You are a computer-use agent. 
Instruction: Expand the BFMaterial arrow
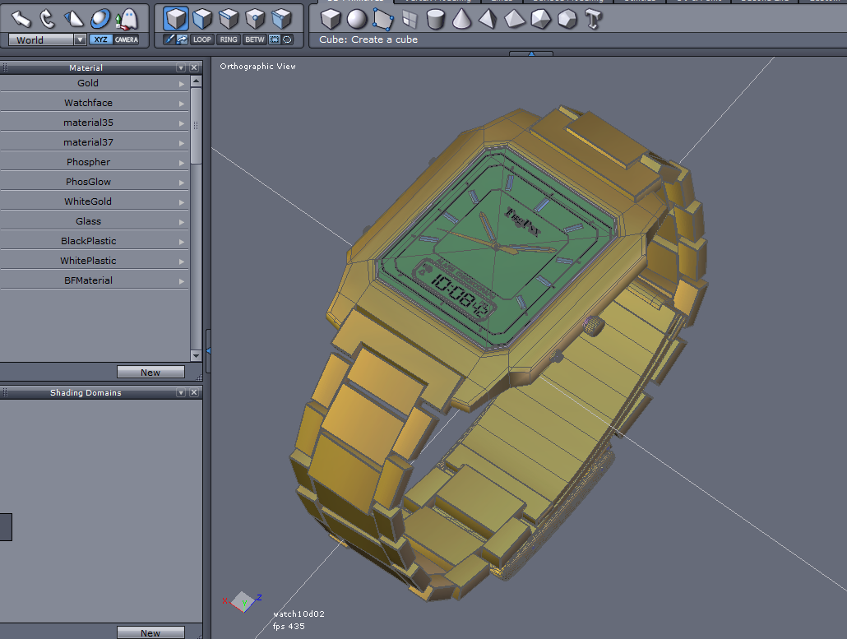182,281
